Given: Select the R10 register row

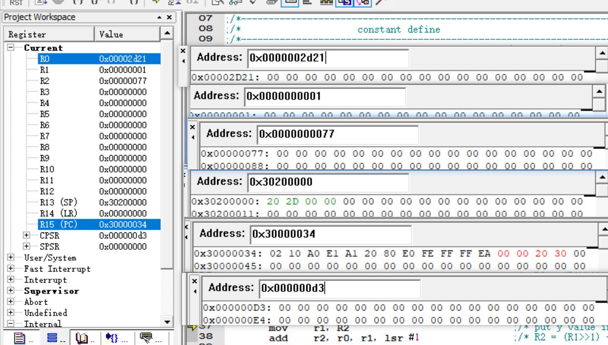Looking at the screenshot, I should [x=99, y=169].
